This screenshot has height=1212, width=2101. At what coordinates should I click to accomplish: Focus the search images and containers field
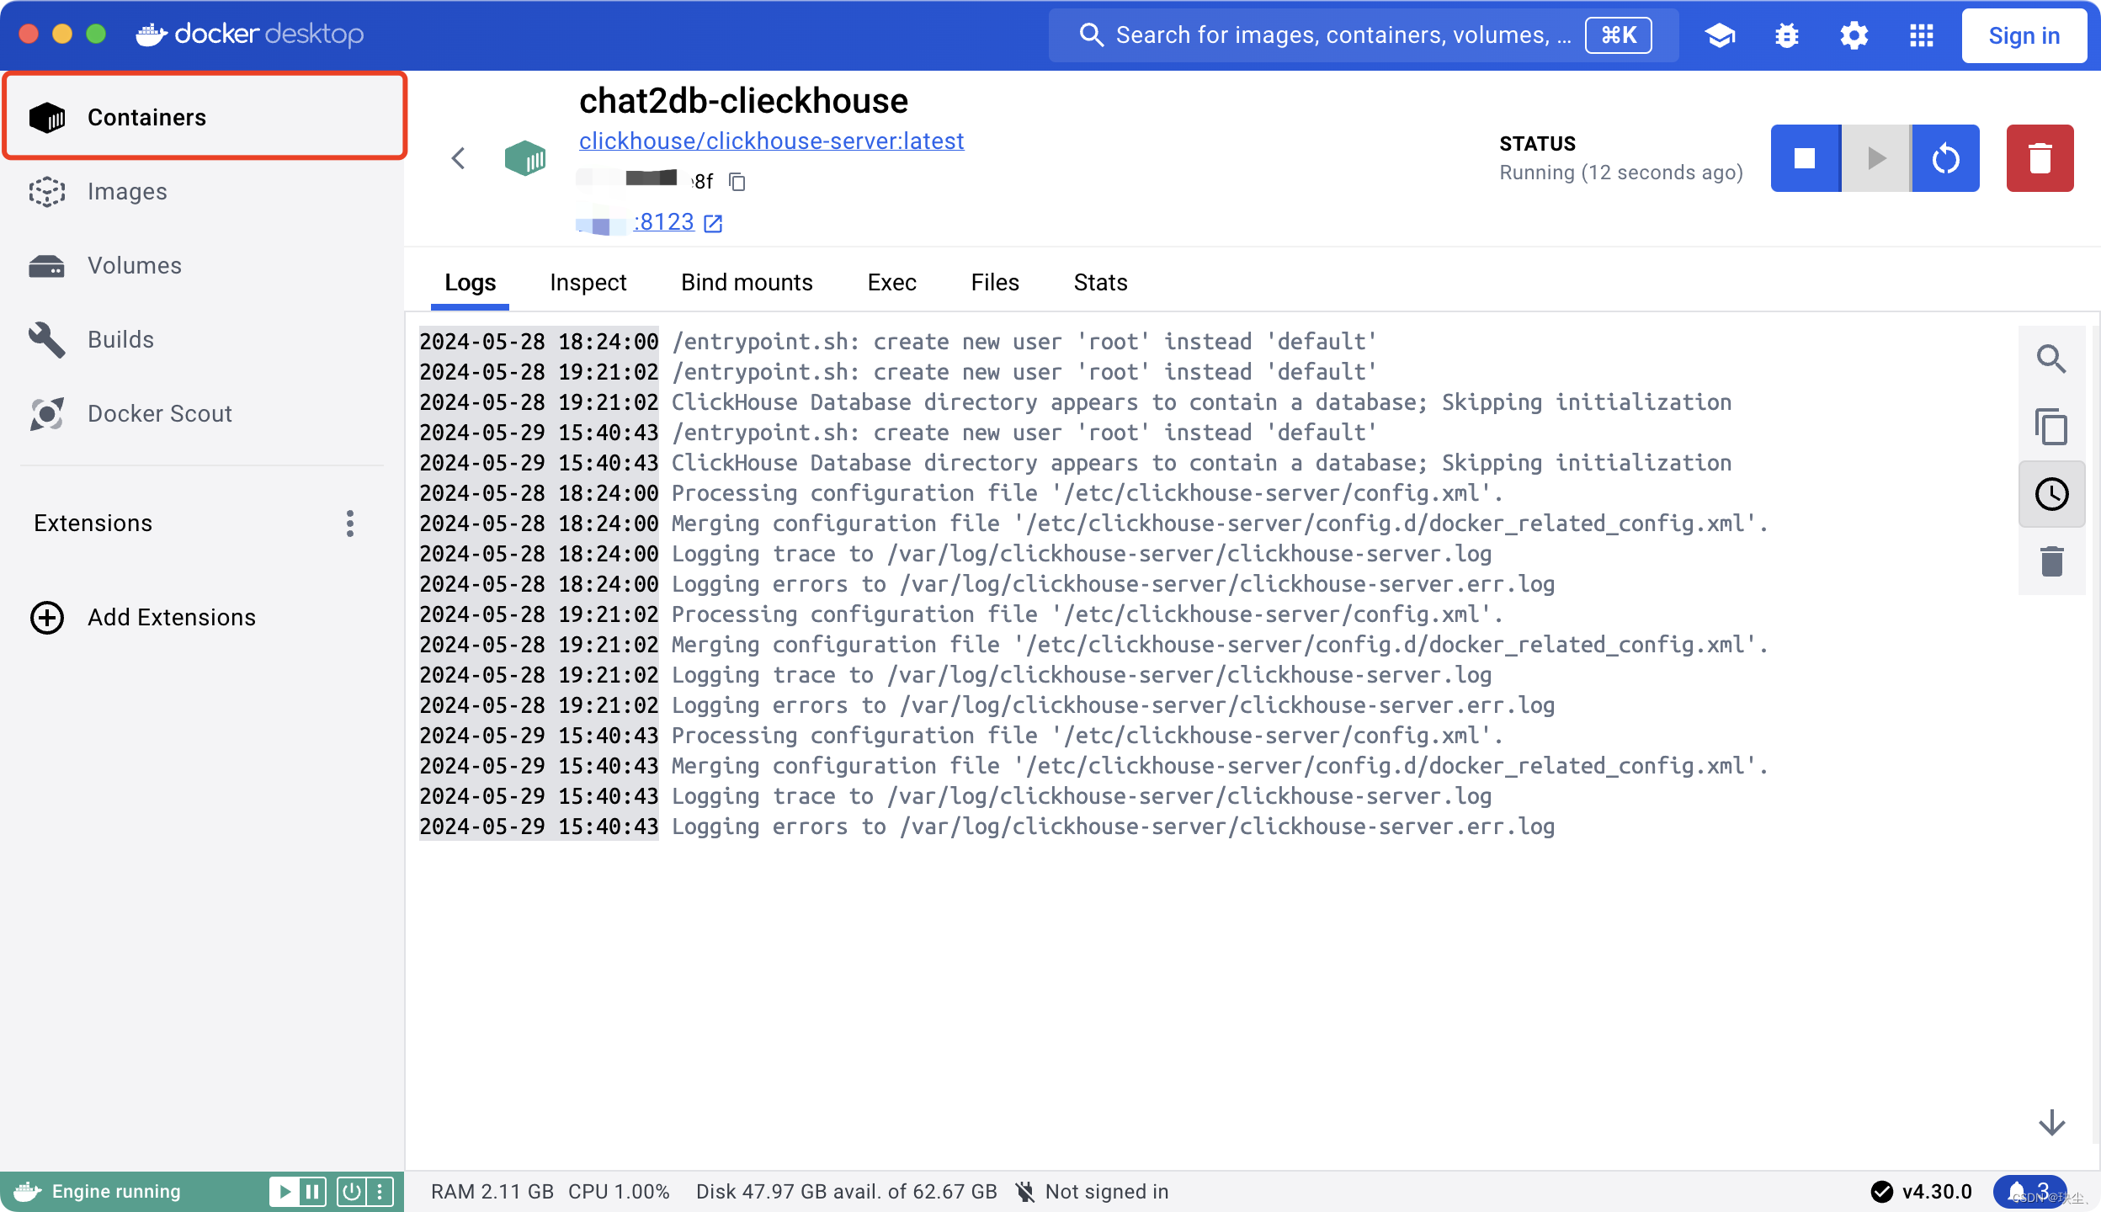pyautogui.click(x=1364, y=35)
